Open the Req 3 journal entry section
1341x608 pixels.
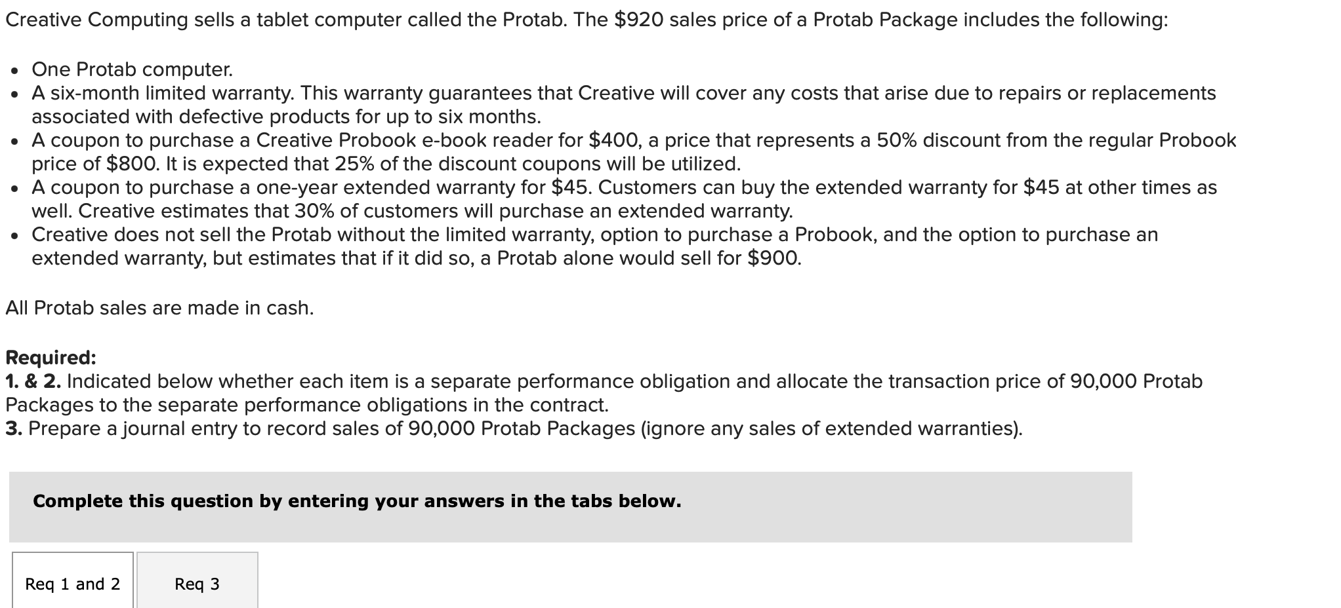(x=197, y=582)
